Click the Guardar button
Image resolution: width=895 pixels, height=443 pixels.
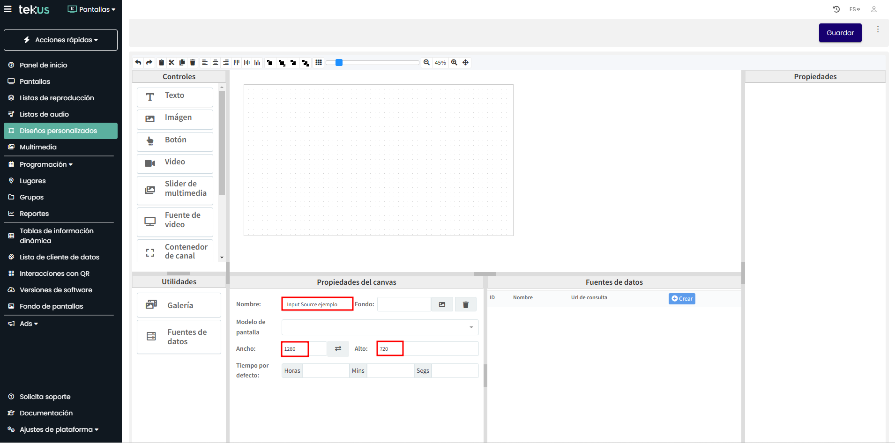pyautogui.click(x=840, y=33)
